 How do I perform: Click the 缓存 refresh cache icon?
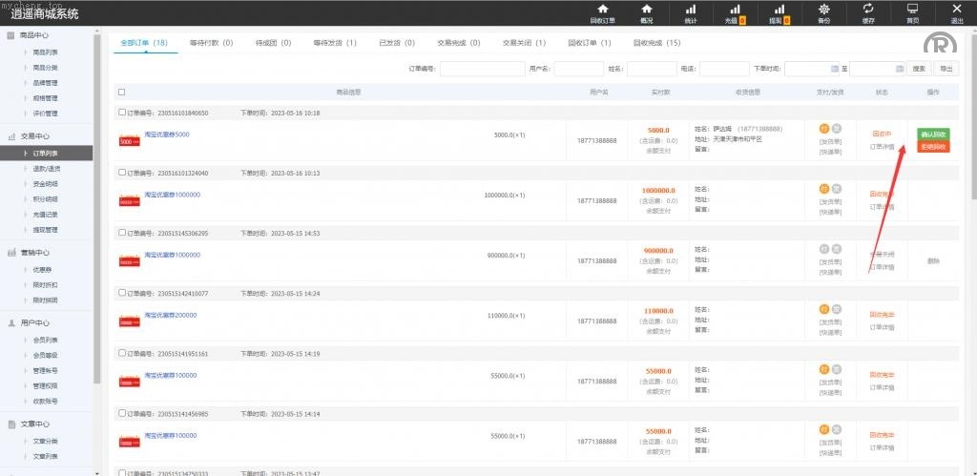point(868,12)
